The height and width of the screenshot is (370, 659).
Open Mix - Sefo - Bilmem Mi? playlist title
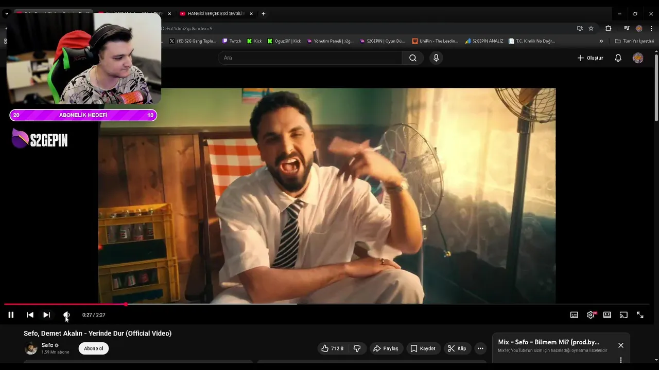click(548, 342)
